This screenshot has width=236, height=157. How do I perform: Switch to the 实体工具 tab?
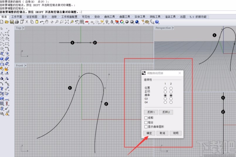[140, 17]
